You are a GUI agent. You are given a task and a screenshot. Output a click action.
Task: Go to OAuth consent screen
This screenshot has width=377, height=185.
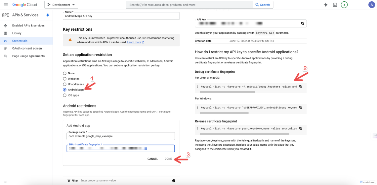pos(27,48)
